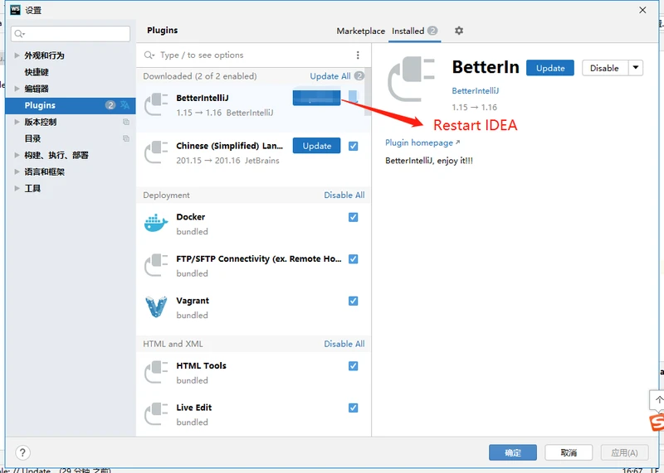Click the Live Edit plugin icon
The height and width of the screenshot is (473, 664).
(156, 414)
